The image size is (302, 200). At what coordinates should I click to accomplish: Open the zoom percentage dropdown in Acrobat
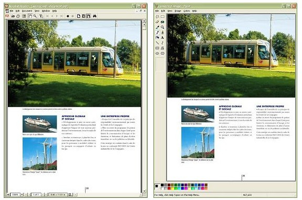click(22, 195)
